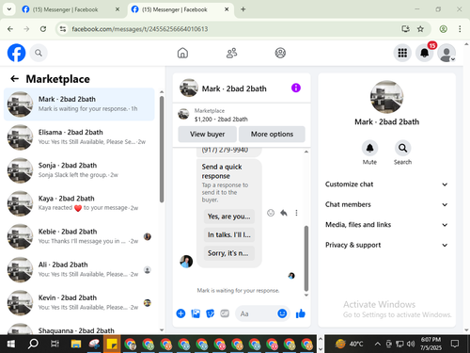The height and width of the screenshot is (353, 470).
Task: Send quick response 'Sorry, it's n...'
Action: coord(229,253)
